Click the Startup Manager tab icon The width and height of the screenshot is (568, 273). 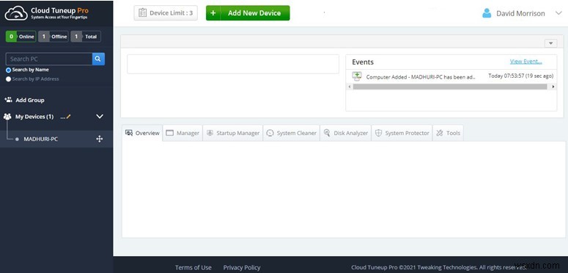[210, 133]
